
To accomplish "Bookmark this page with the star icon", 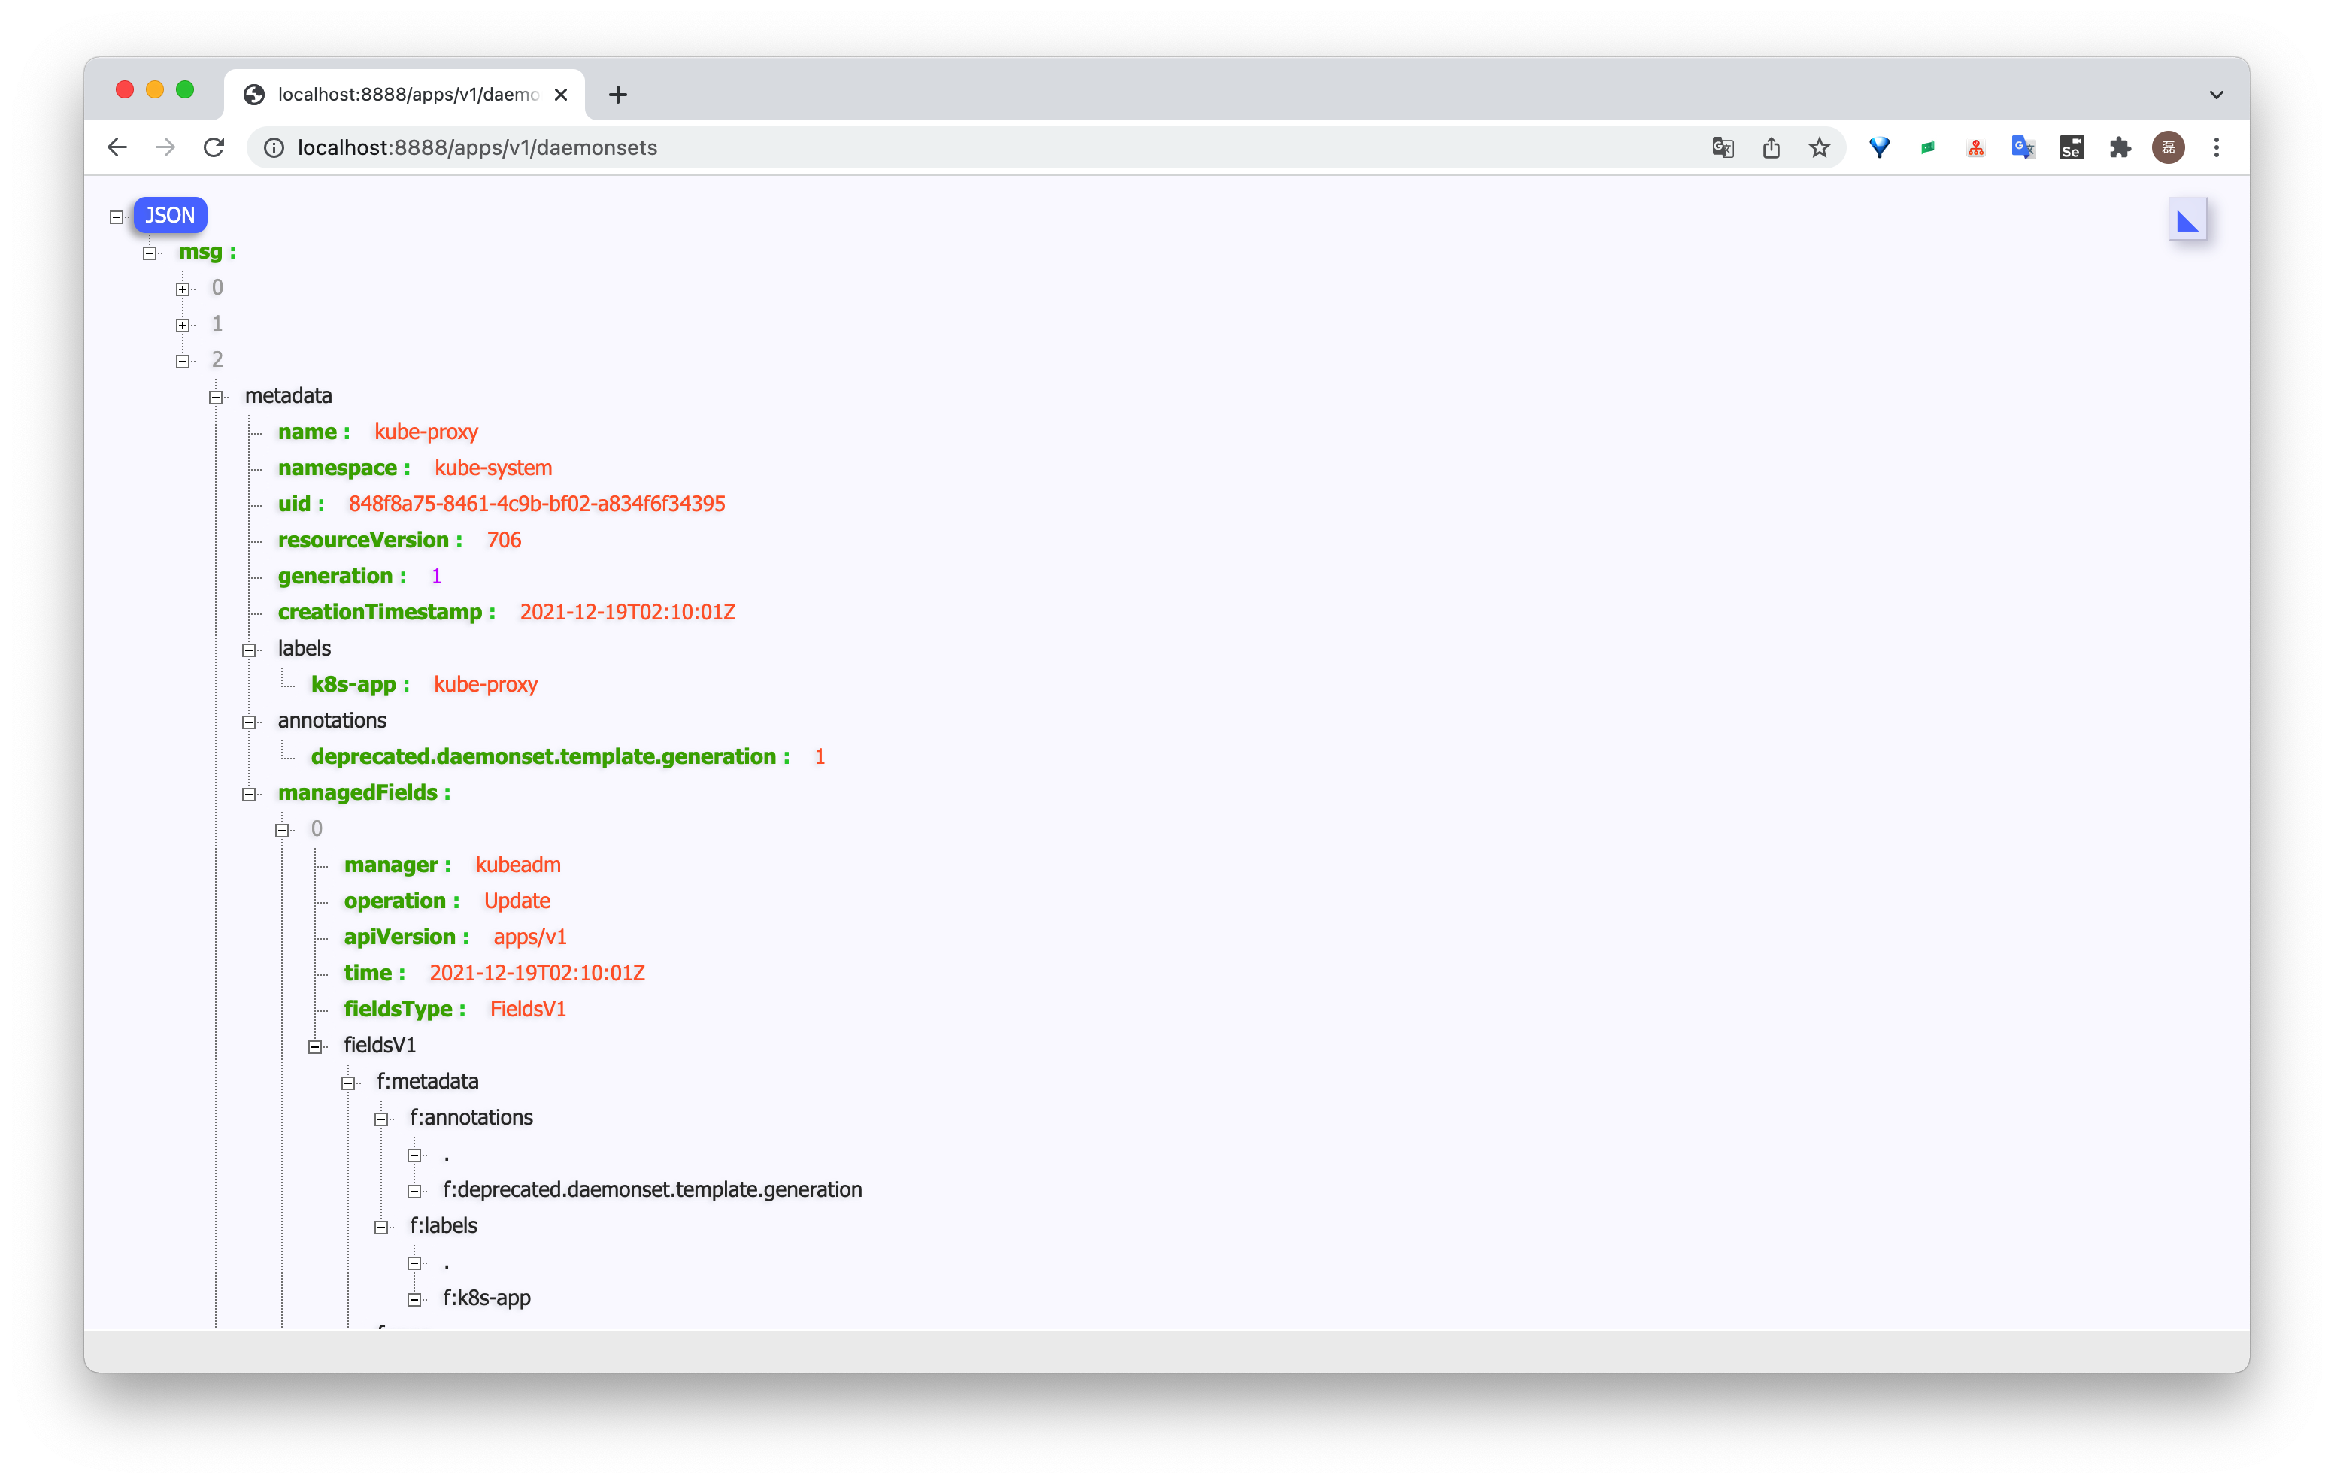I will (x=1820, y=147).
